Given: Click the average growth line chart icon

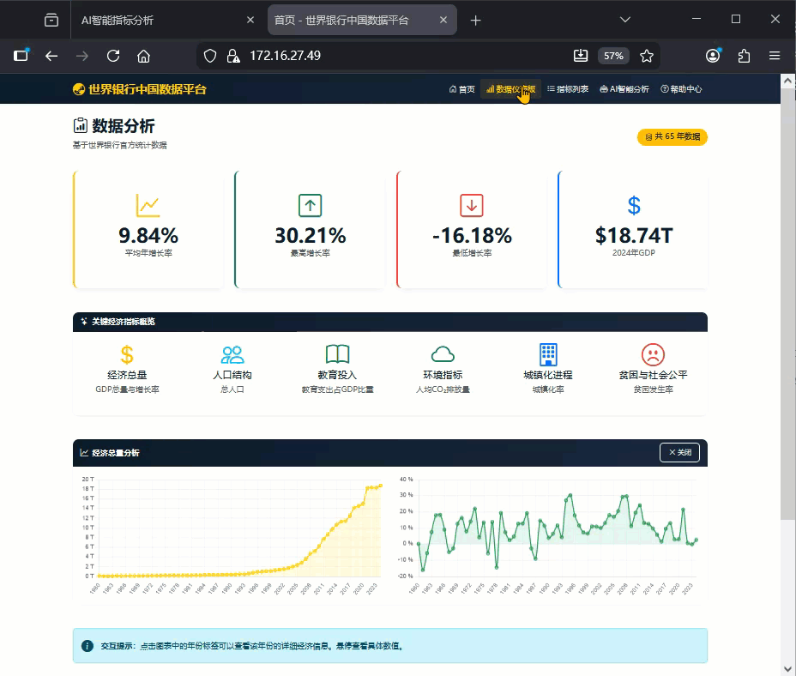Looking at the screenshot, I should click(148, 205).
